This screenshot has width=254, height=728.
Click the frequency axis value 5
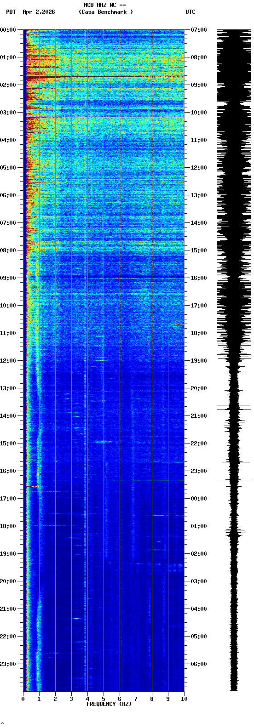[104, 699]
